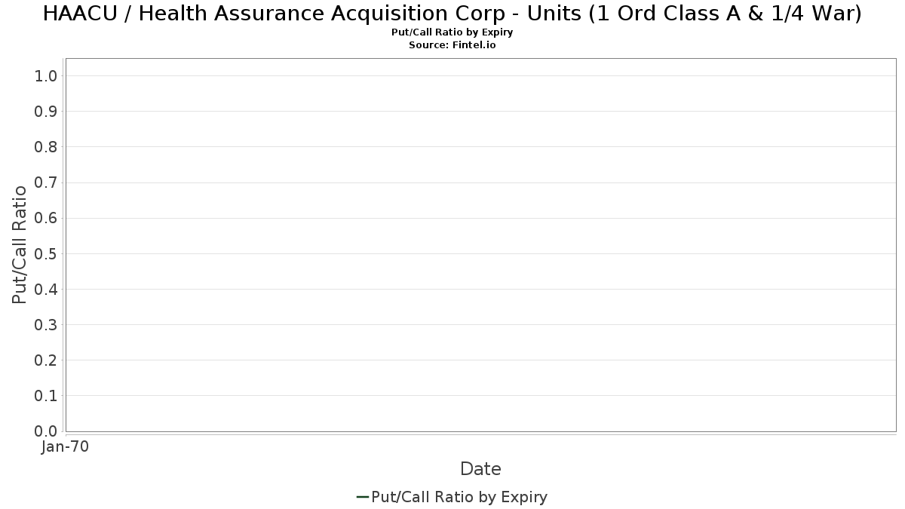The image size is (905, 509).
Task: Select the Put/Call Ratio by Expiry subtitle
Action: click(x=452, y=32)
